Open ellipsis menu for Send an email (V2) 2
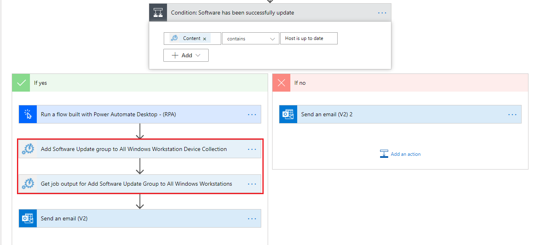Screen dimensions: 539x245 [x=512, y=115]
